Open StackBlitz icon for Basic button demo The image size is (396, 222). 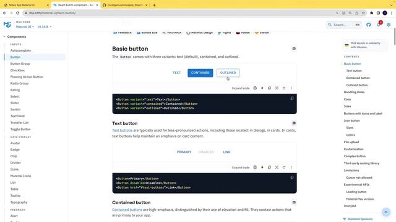(262, 88)
